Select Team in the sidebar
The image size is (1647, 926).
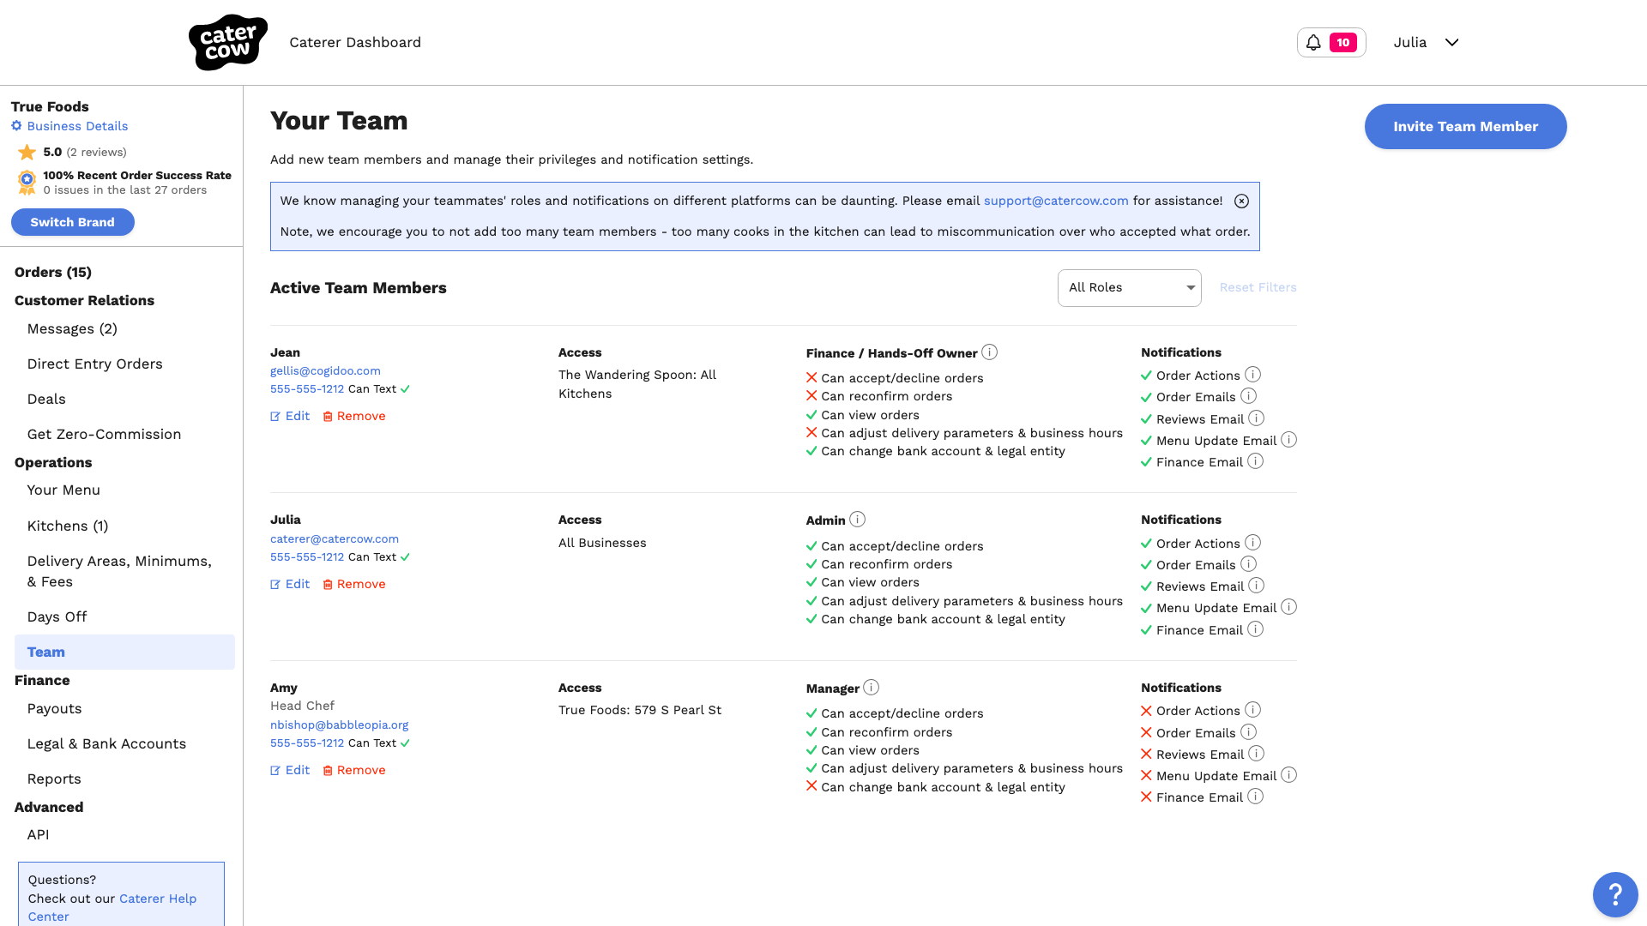point(124,652)
